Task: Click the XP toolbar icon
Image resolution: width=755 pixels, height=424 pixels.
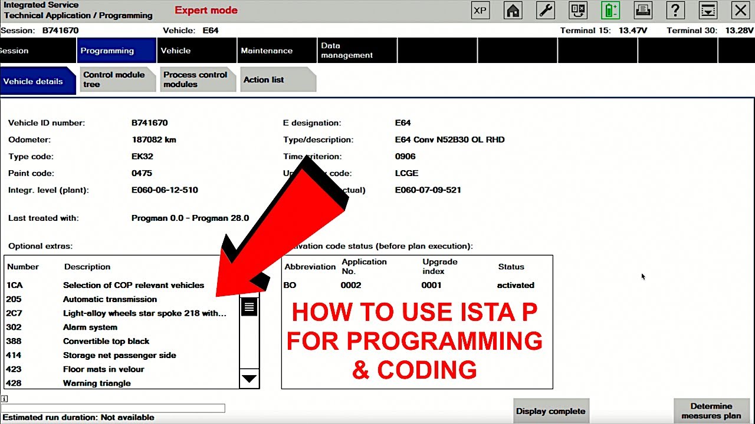Action: click(481, 10)
